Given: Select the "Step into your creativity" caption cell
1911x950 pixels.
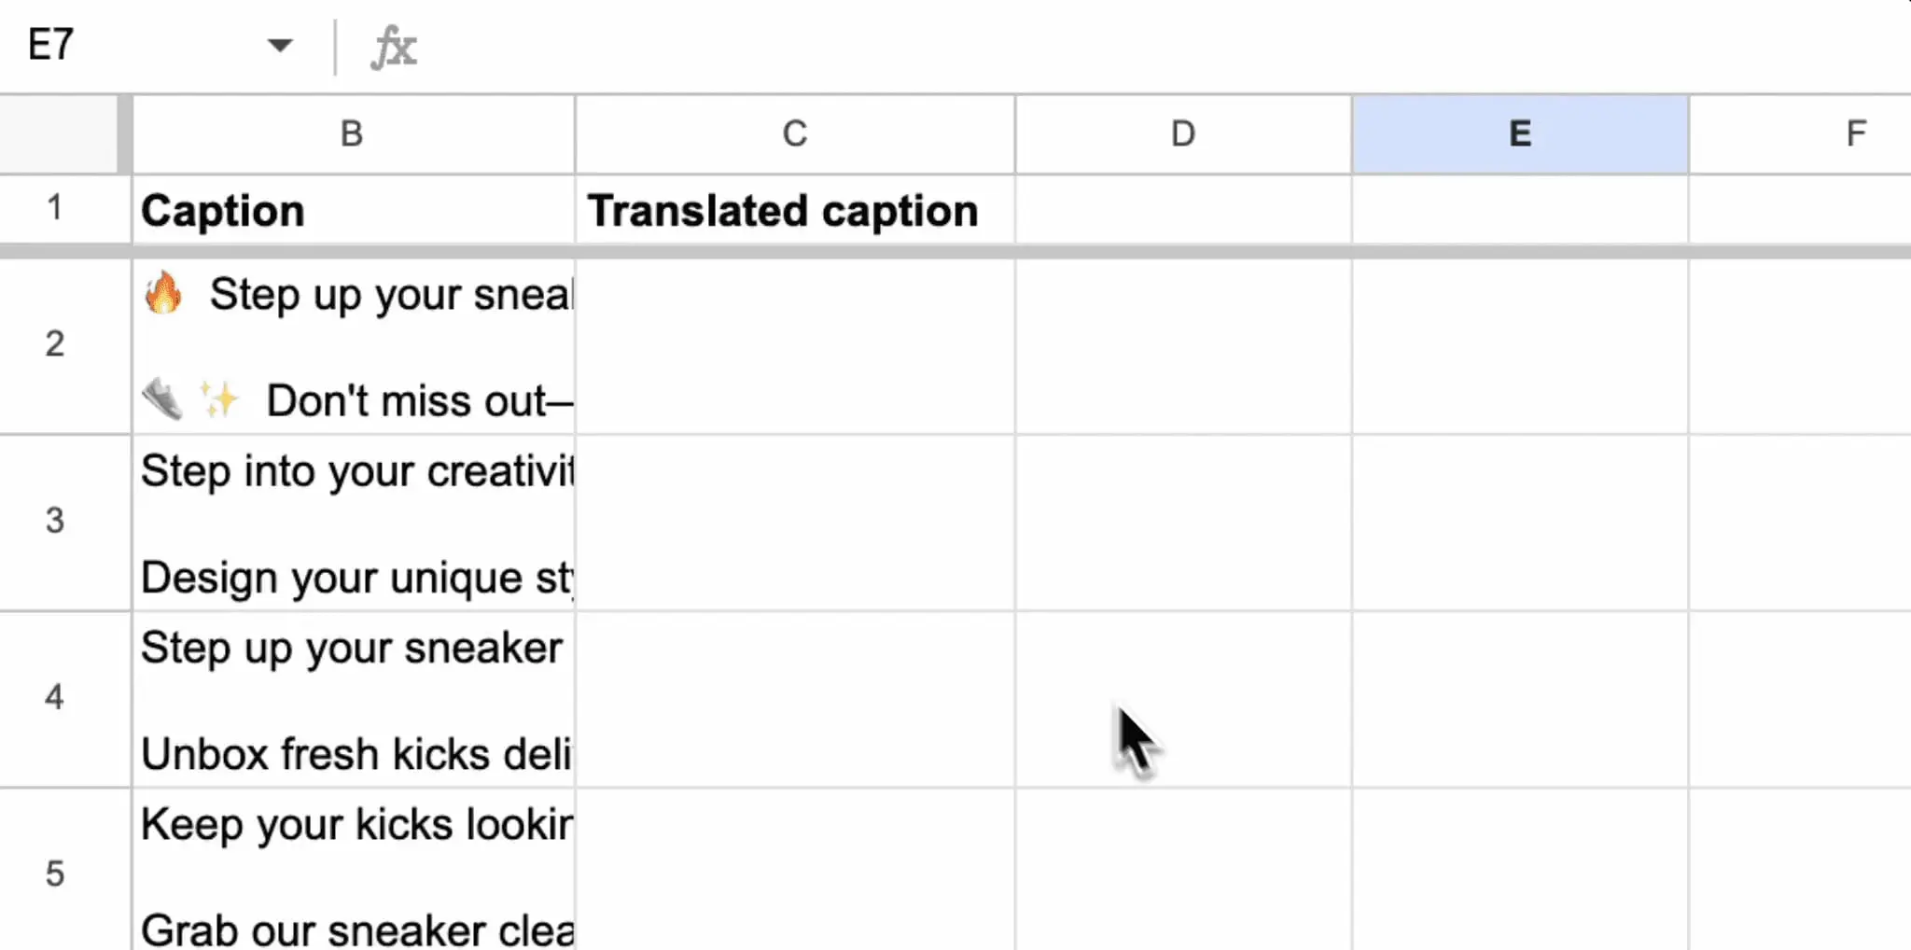Looking at the screenshot, I should click(352, 523).
